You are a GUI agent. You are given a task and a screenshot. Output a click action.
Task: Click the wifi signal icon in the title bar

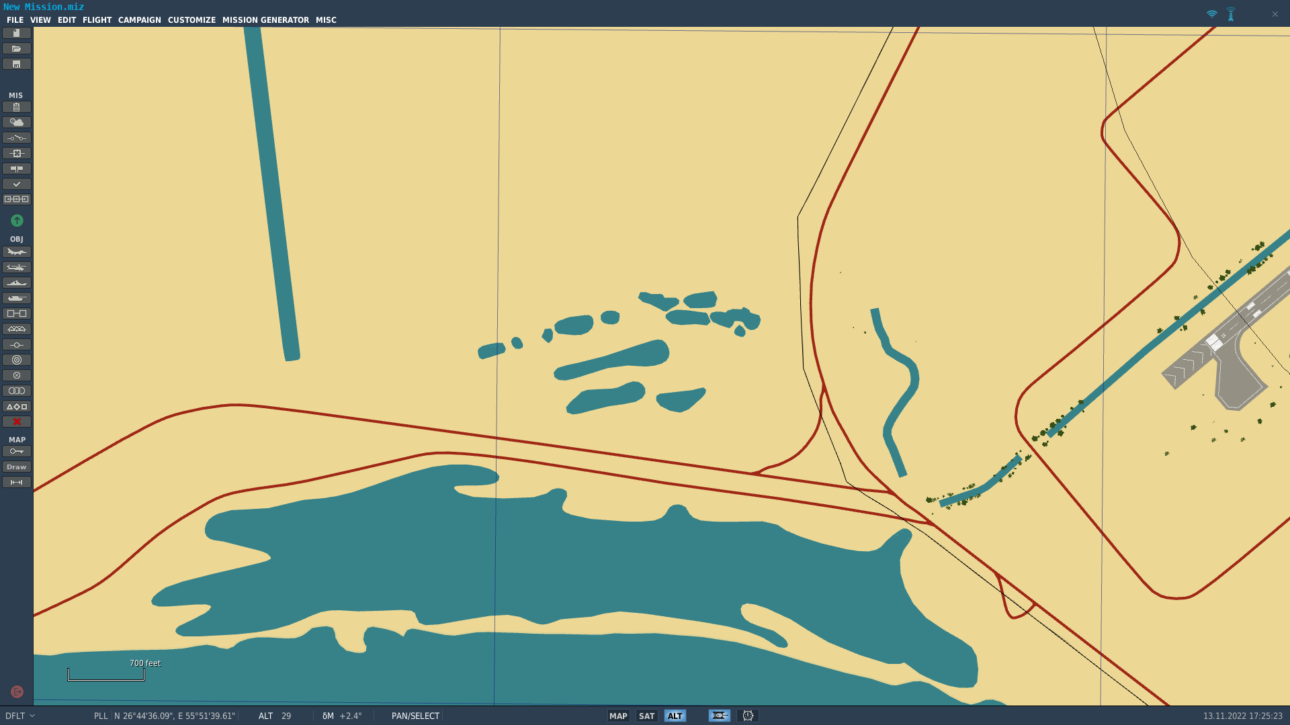tap(1211, 14)
